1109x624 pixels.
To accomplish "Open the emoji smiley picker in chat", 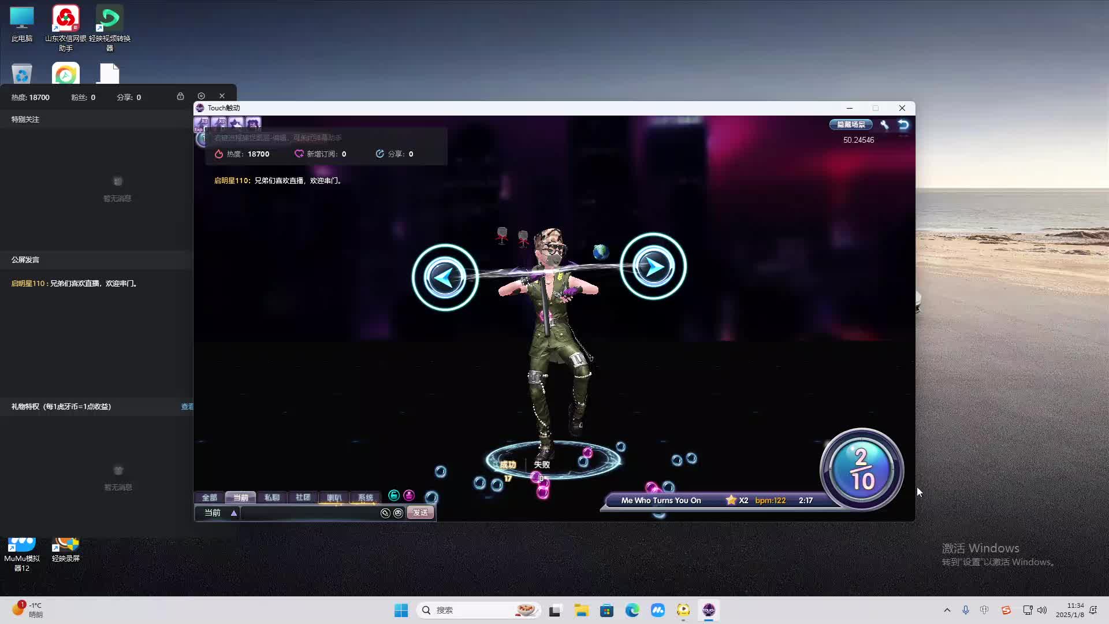I will click(398, 513).
